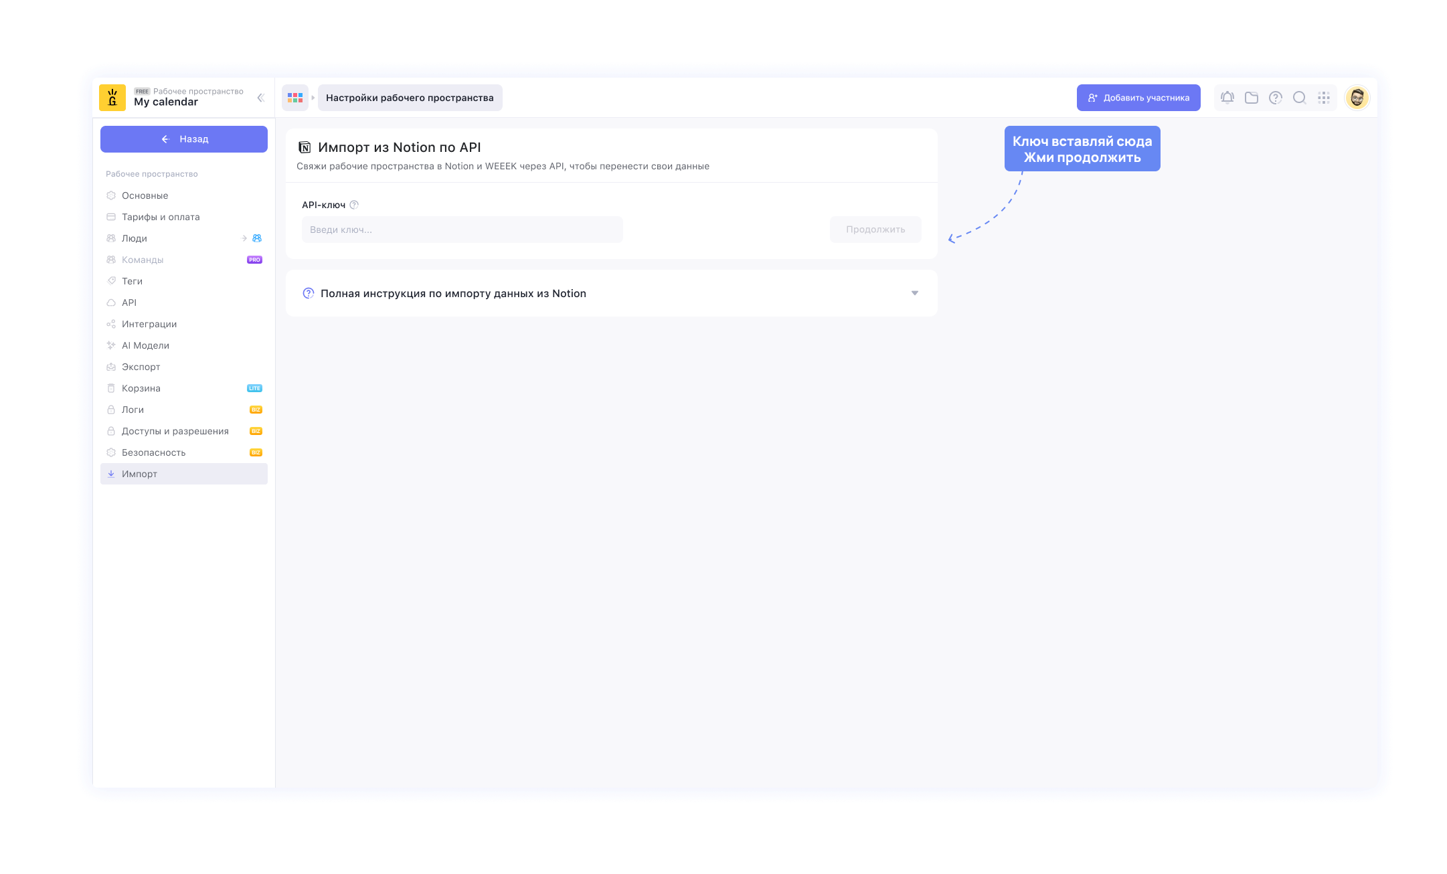Viewport: 1447px width, 874px height.
Task: Open search via magnifier icon
Action: tap(1300, 98)
